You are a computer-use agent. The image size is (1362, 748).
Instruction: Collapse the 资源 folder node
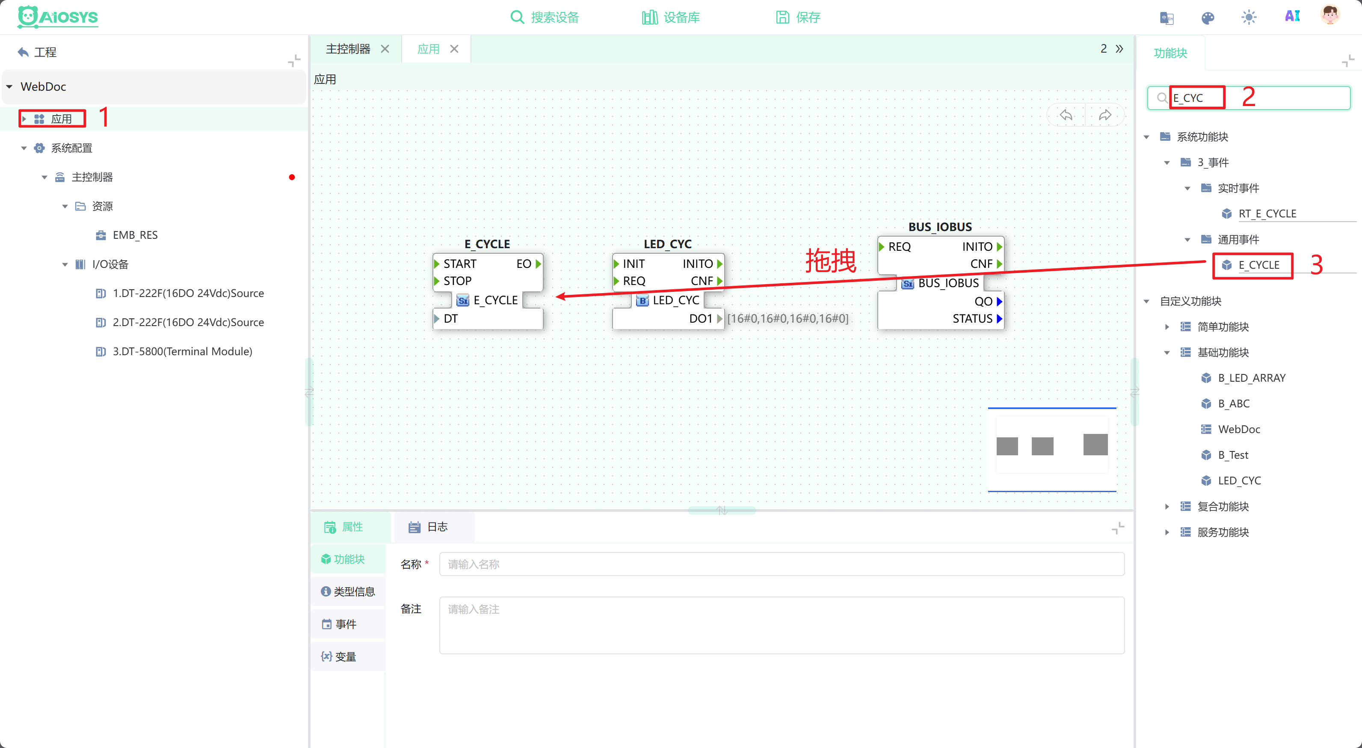click(65, 206)
